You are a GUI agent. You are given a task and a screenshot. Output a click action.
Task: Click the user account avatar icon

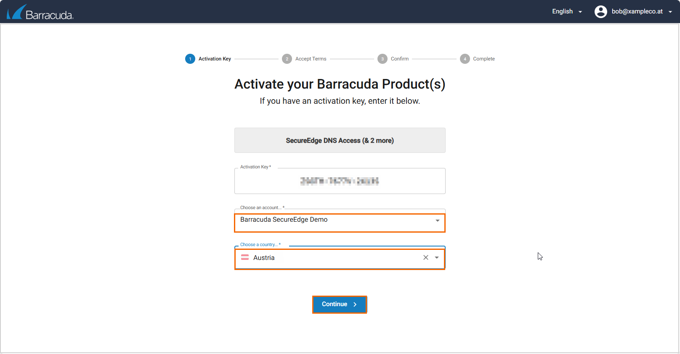click(x=600, y=12)
